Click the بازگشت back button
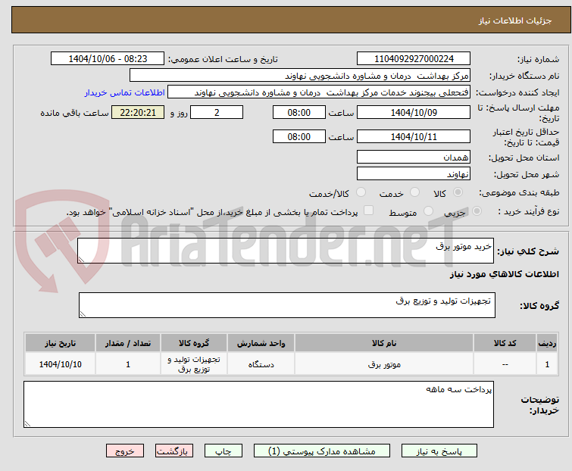This screenshot has height=471, width=572. coord(174,451)
